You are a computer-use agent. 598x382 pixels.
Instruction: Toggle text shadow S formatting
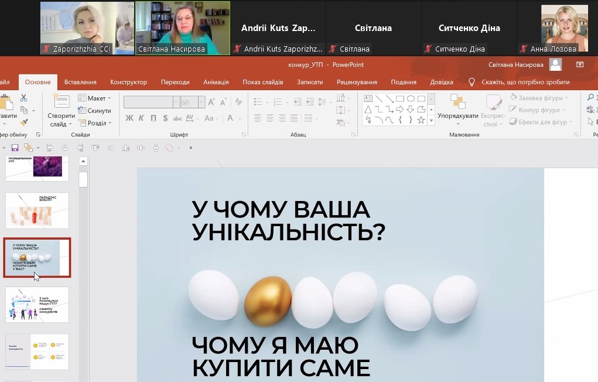point(165,118)
